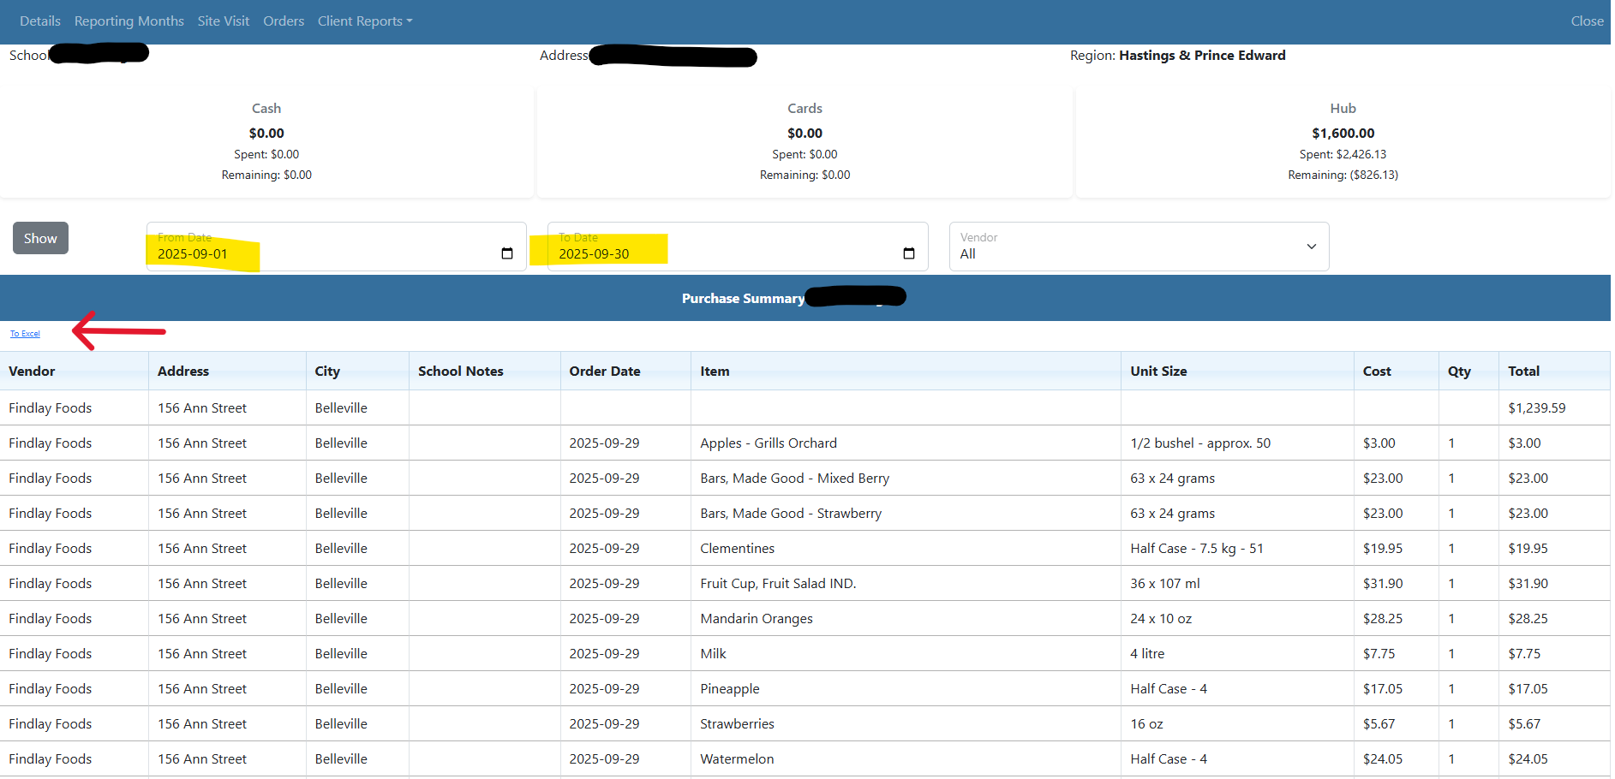Click the Total column header
Viewport: 1615px width, 779px height.
coord(1523,371)
